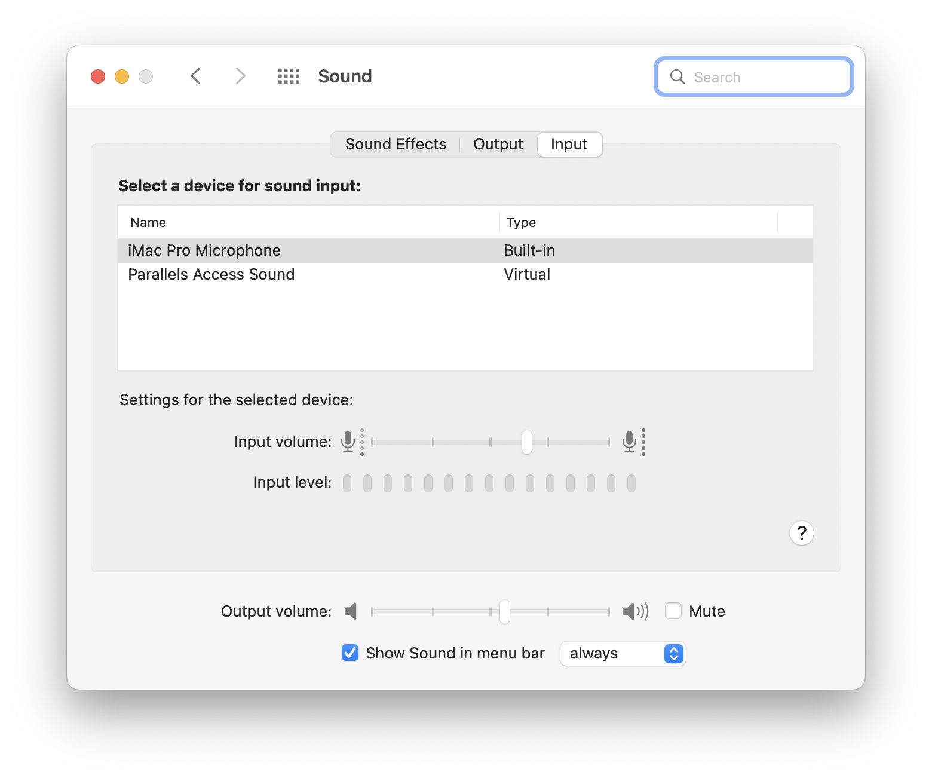Click the yellow minimize window button
This screenshot has width=932, height=778.
point(122,76)
